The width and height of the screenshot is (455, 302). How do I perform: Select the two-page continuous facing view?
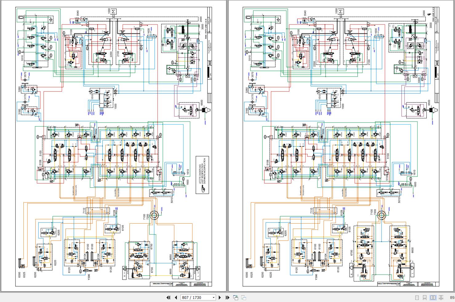[441, 297]
